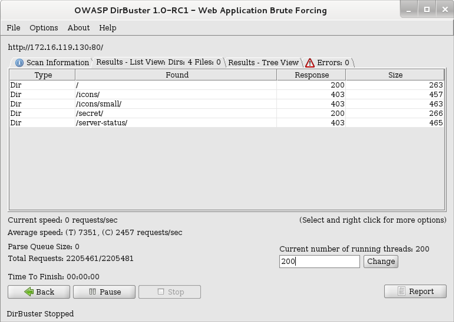Select the /server-status/ row
This screenshot has height=322, width=454.
click(x=227, y=123)
